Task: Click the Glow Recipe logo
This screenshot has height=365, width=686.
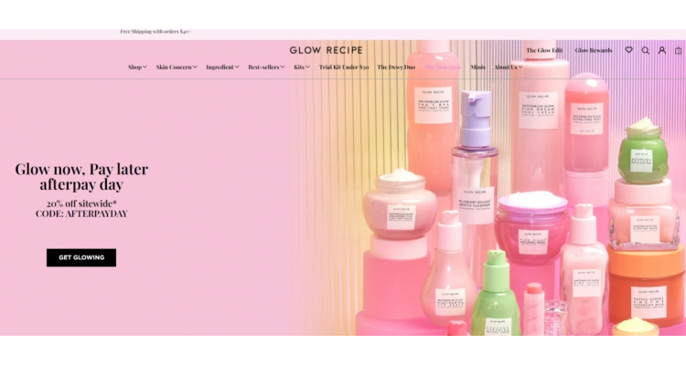Action: (326, 50)
